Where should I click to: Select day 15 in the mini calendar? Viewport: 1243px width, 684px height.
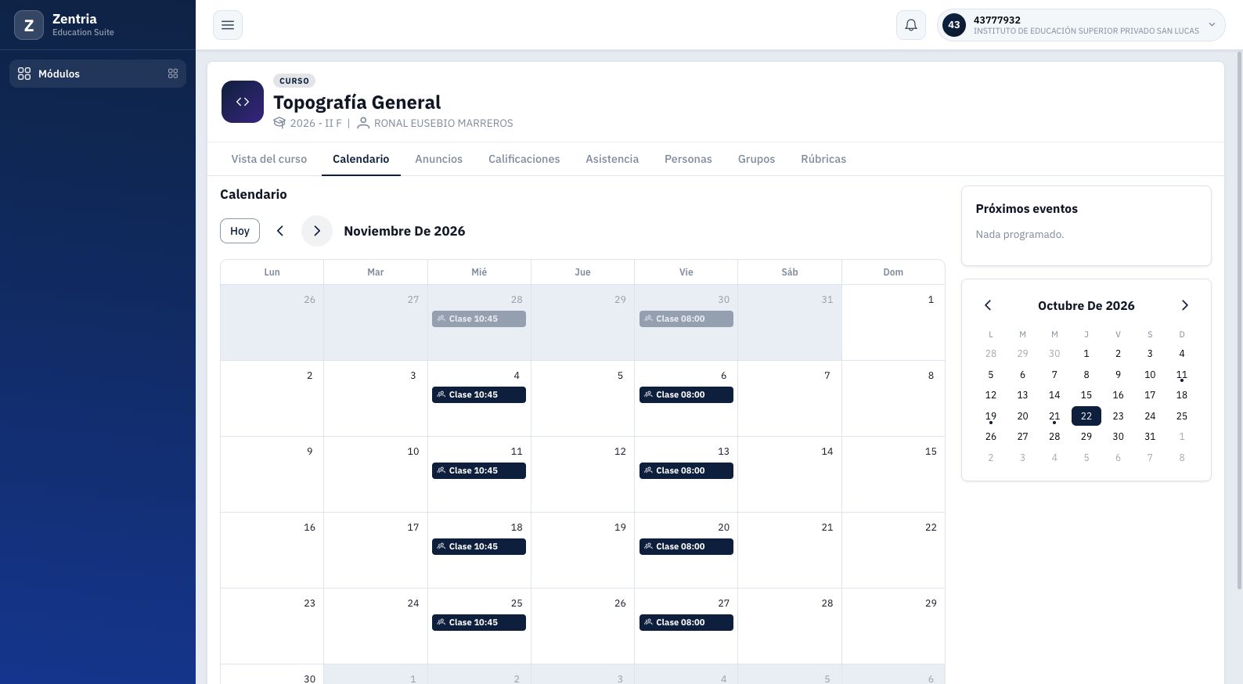coord(1086,395)
